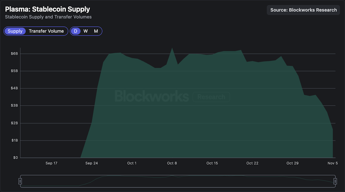This screenshot has width=345, height=192.
Task: Choose the daily D interval
Action: pos(75,31)
